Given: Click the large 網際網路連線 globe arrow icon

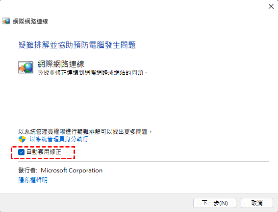Looking at the screenshot, I should [x=25, y=67].
